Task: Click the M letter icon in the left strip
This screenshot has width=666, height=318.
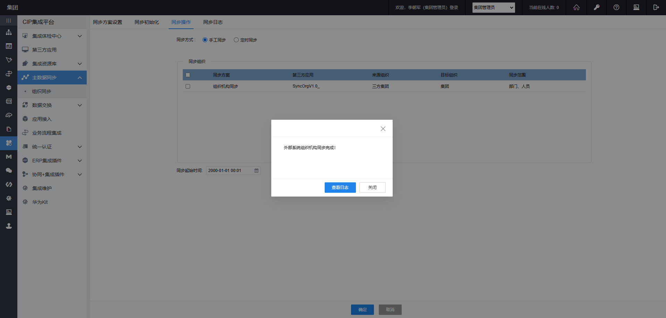Action: point(9,157)
